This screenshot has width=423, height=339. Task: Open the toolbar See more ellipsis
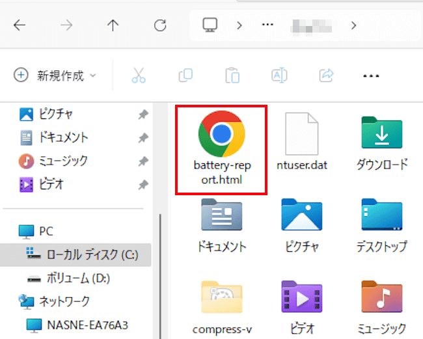[x=371, y=75]
